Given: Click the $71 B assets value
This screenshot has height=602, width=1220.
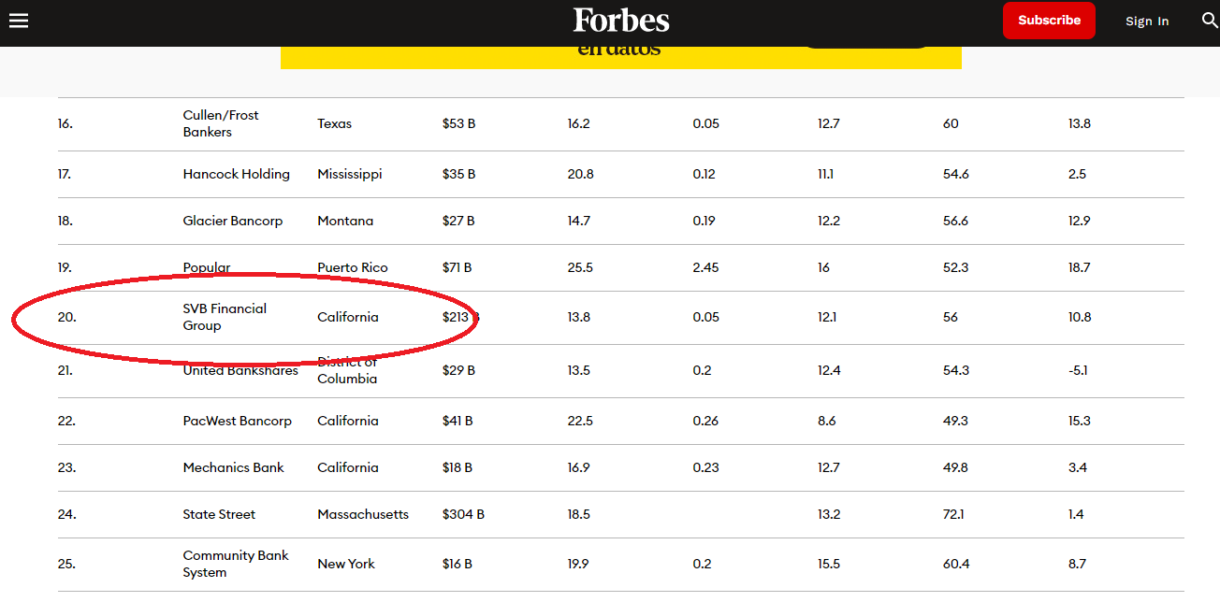Looking at the screenshot, I should (x=457, y=267).
